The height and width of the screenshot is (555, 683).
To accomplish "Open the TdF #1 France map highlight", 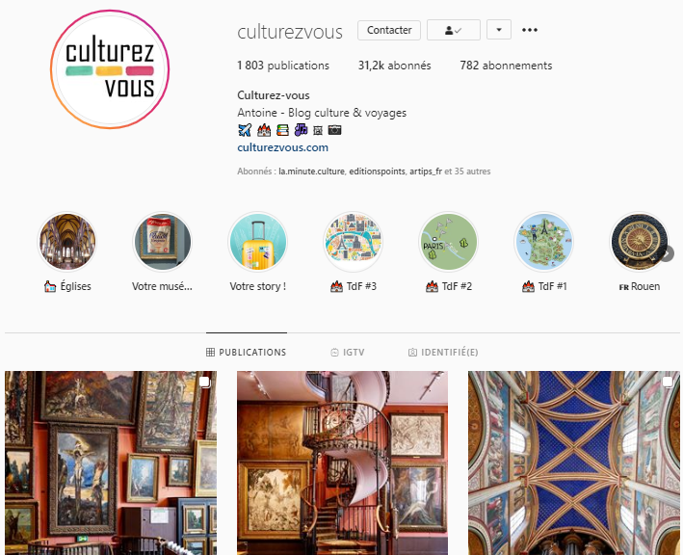I will click(544, 241).
